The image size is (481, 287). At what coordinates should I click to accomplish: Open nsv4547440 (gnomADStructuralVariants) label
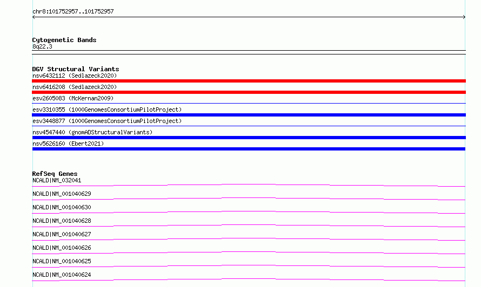92,132
